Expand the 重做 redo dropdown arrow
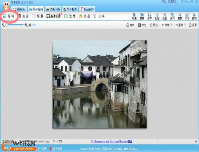 (x=185, y=25)
